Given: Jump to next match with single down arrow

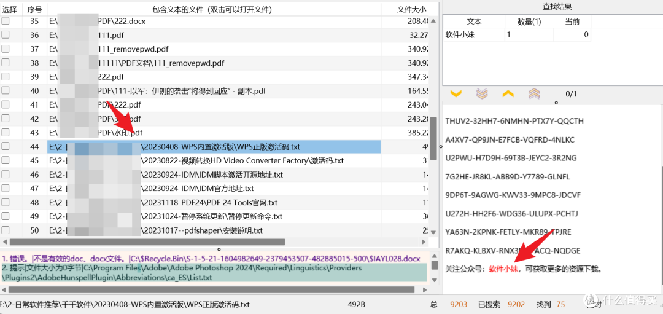Looking at the screenshot, I should pyautogui.click(x=456, y=93).
